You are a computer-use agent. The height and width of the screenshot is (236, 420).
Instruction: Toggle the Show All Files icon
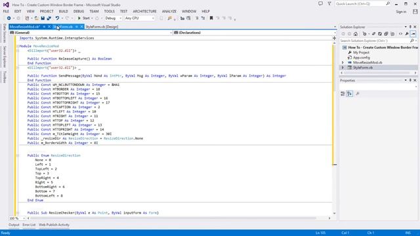point(392,34)
